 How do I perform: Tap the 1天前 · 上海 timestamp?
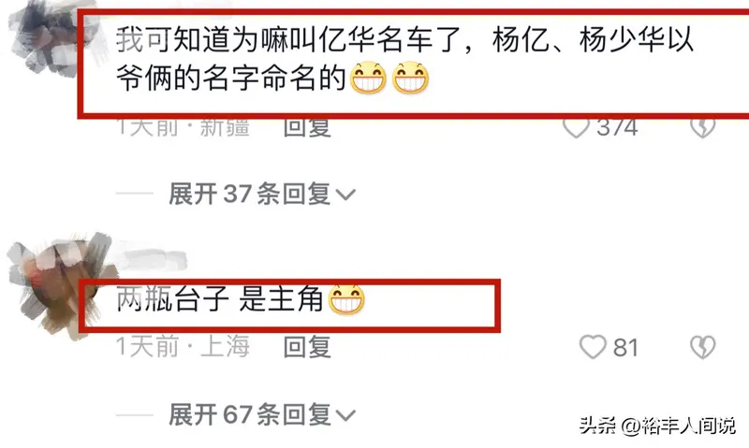(x=183, y=347)
